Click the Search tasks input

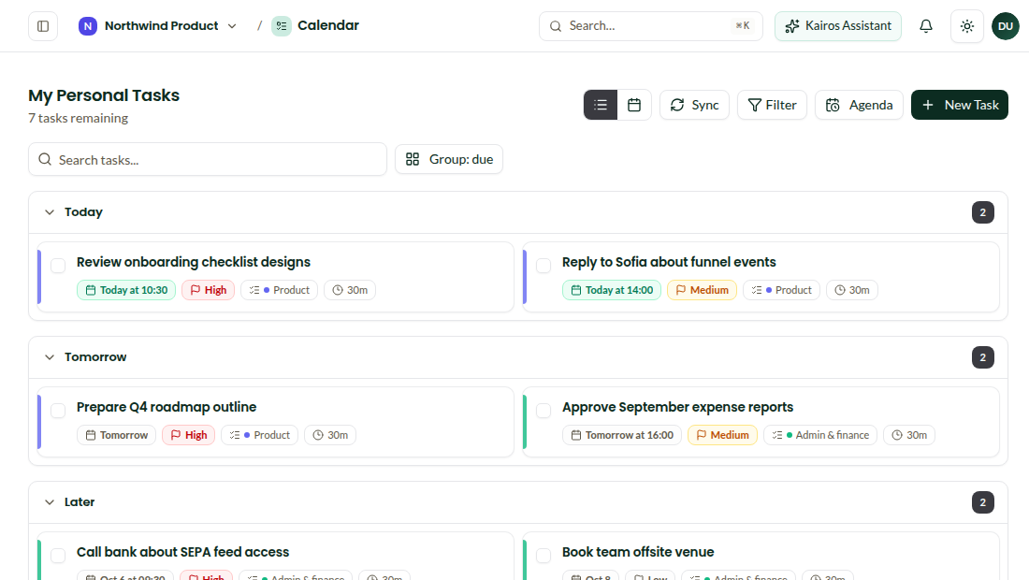(x=208, y=159)
